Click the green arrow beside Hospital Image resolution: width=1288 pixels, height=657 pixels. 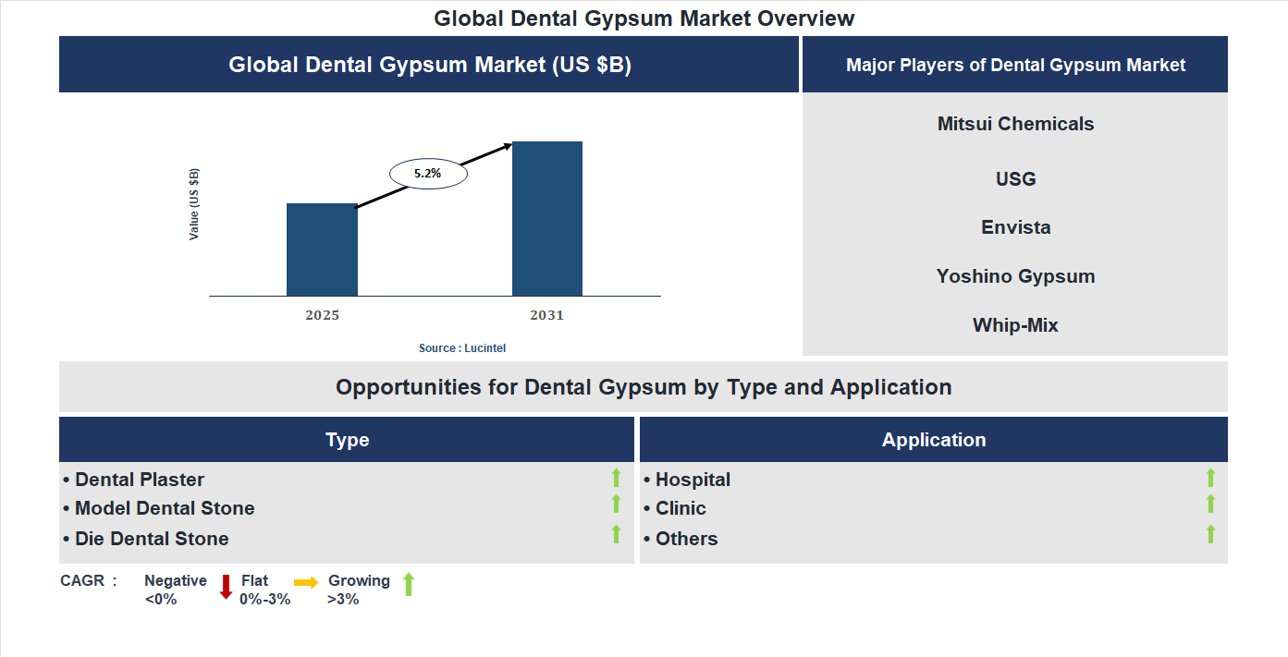coord(1210,478)
